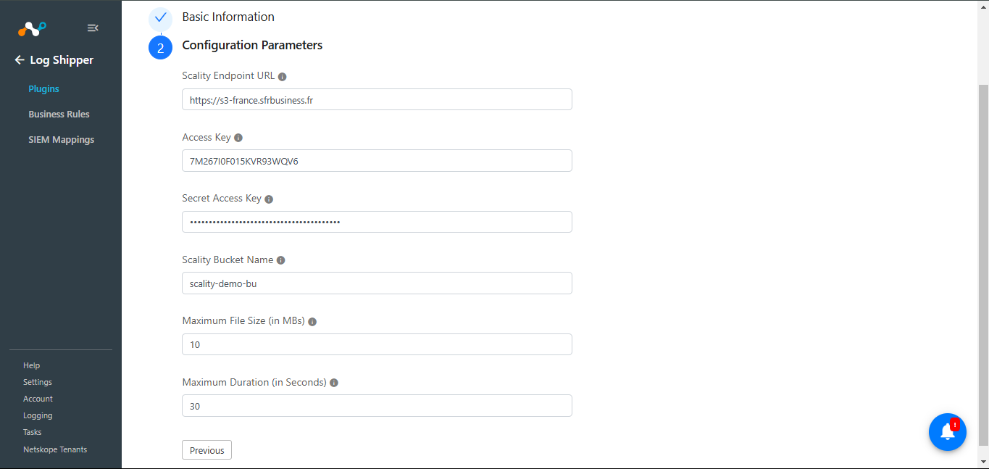Show info for Scality Bucket Name
Image resolution: width=989 pixels, height=469 pixels.
point(281,260)
